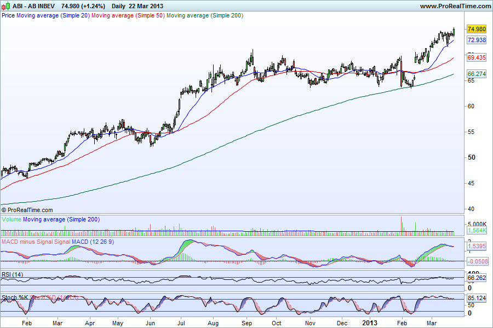Click the Jul month label on time axis
The width and height of the screenshot is (493, 328).
click(181, 323)
